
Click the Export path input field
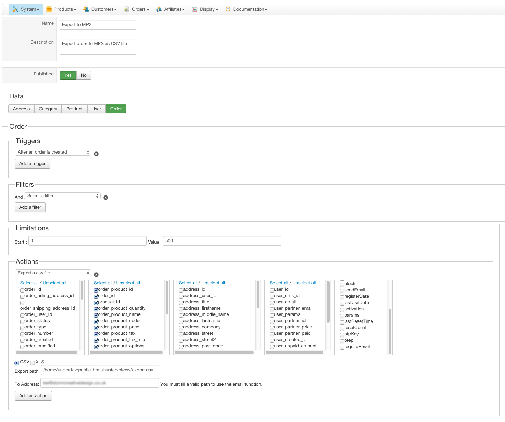(100, 370)
